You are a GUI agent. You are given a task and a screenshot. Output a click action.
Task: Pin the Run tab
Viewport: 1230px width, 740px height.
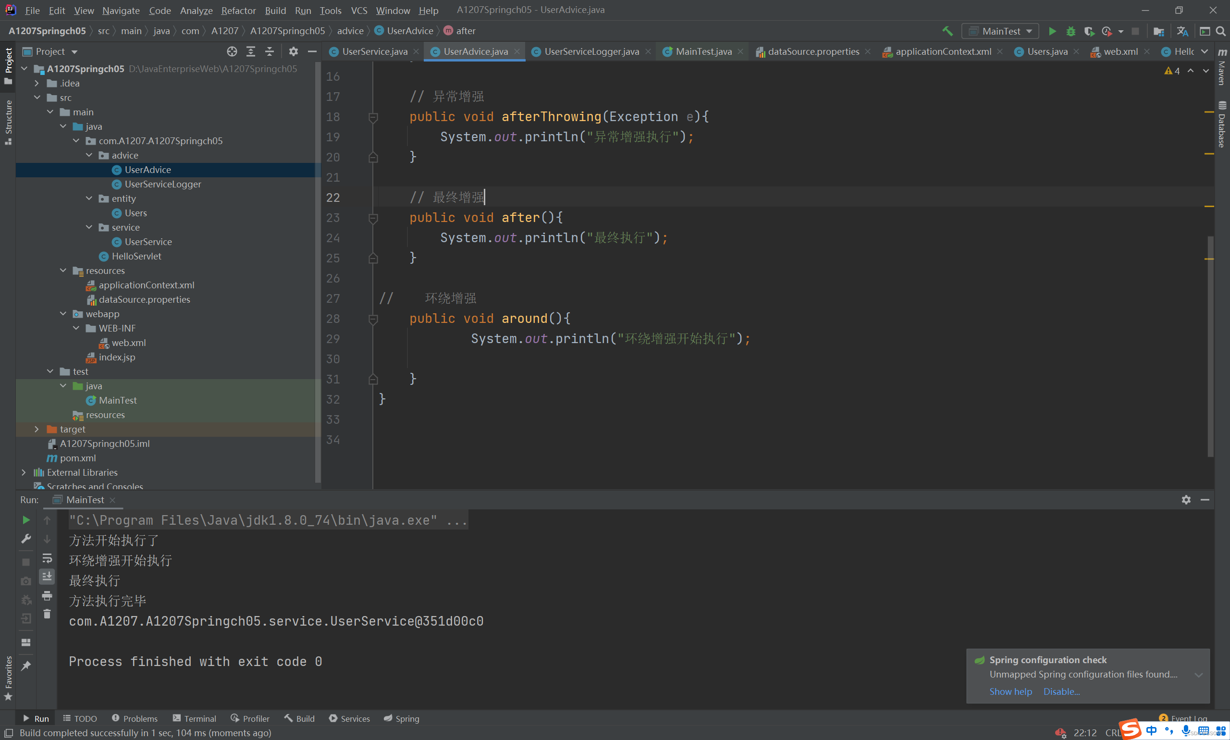26,666
